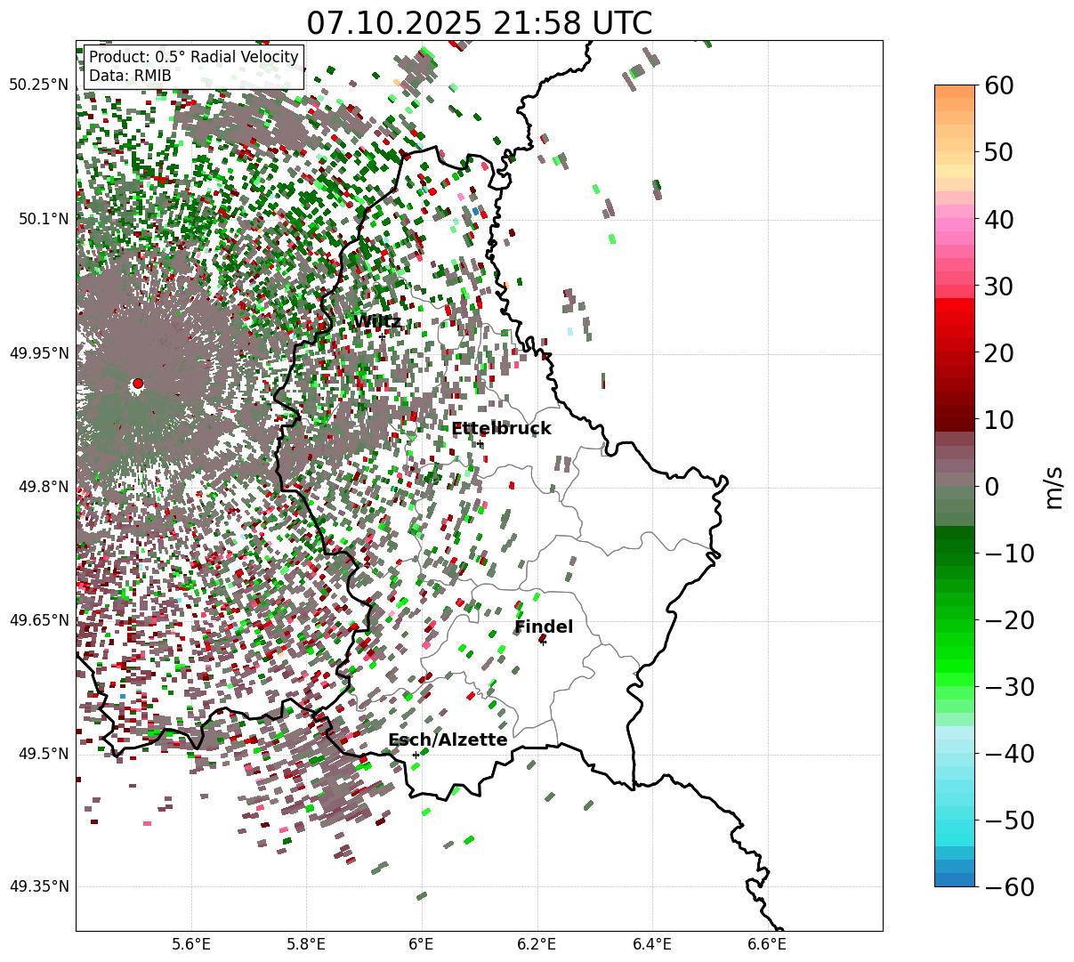
Task: Click the 49.35°N latitude tick label
Action: coord(38,886)
